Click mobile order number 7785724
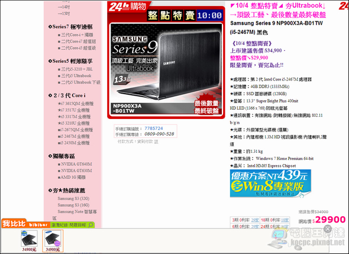The width and height of the screenshot is (349, 254). 154,128
